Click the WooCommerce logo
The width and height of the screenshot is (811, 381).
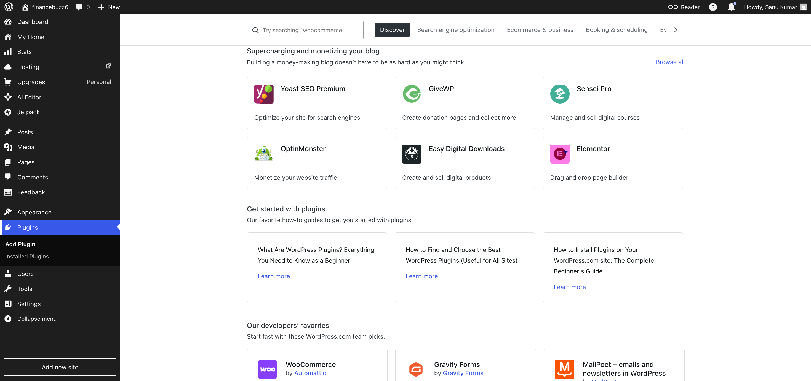click(x=267, y=369)
